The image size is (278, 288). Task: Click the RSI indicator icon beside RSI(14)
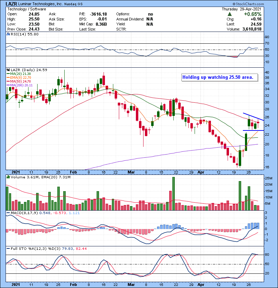point(8,34)
